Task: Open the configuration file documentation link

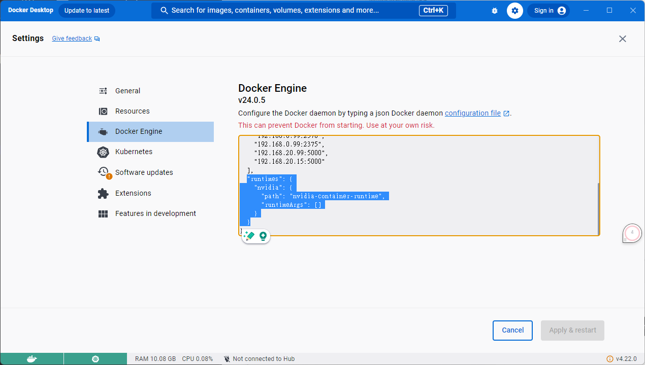Action: (x=473, y=113)
